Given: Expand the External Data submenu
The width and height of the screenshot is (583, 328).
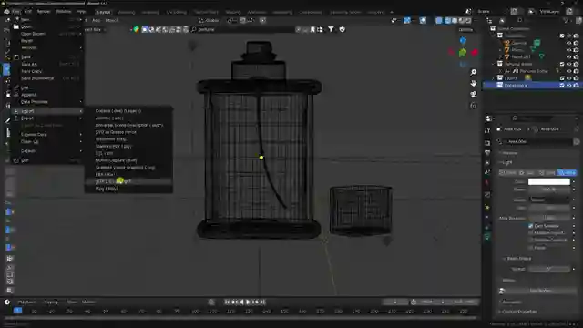Looking at the screenshot, I should click(x=47, y=135).
